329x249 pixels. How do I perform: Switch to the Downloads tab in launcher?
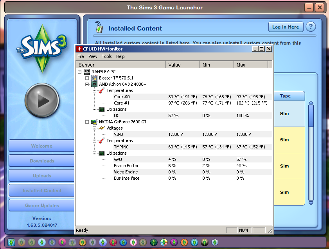(41, 161)
